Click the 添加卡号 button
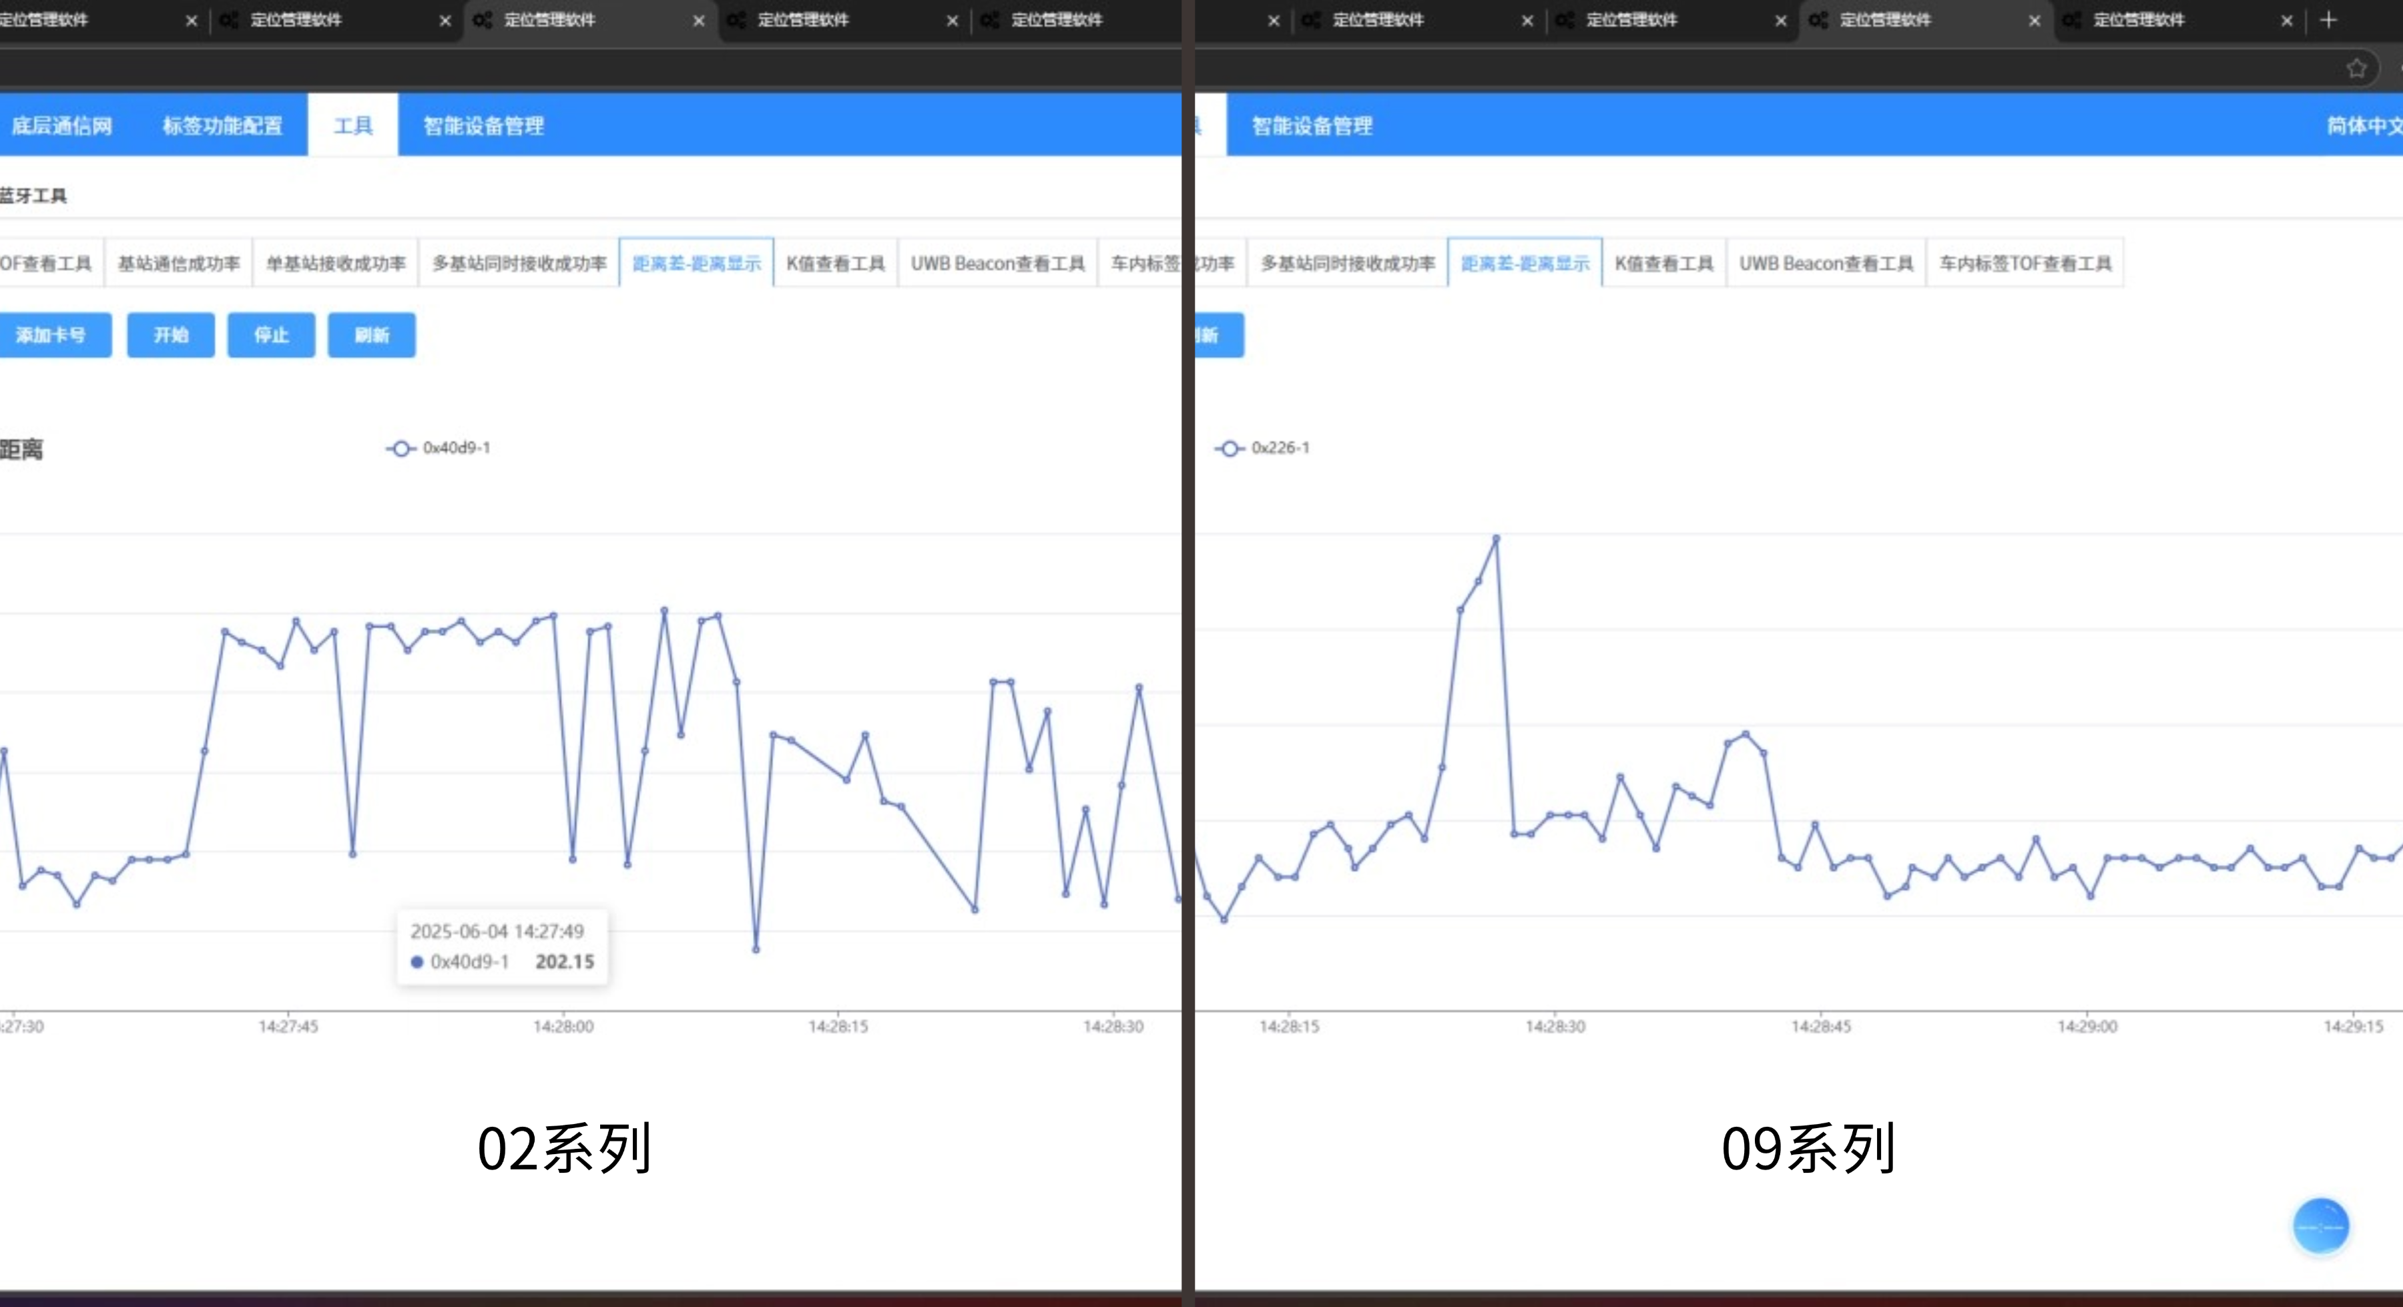The width and height of the screenshot is (2403, 1307). point(51,335)
